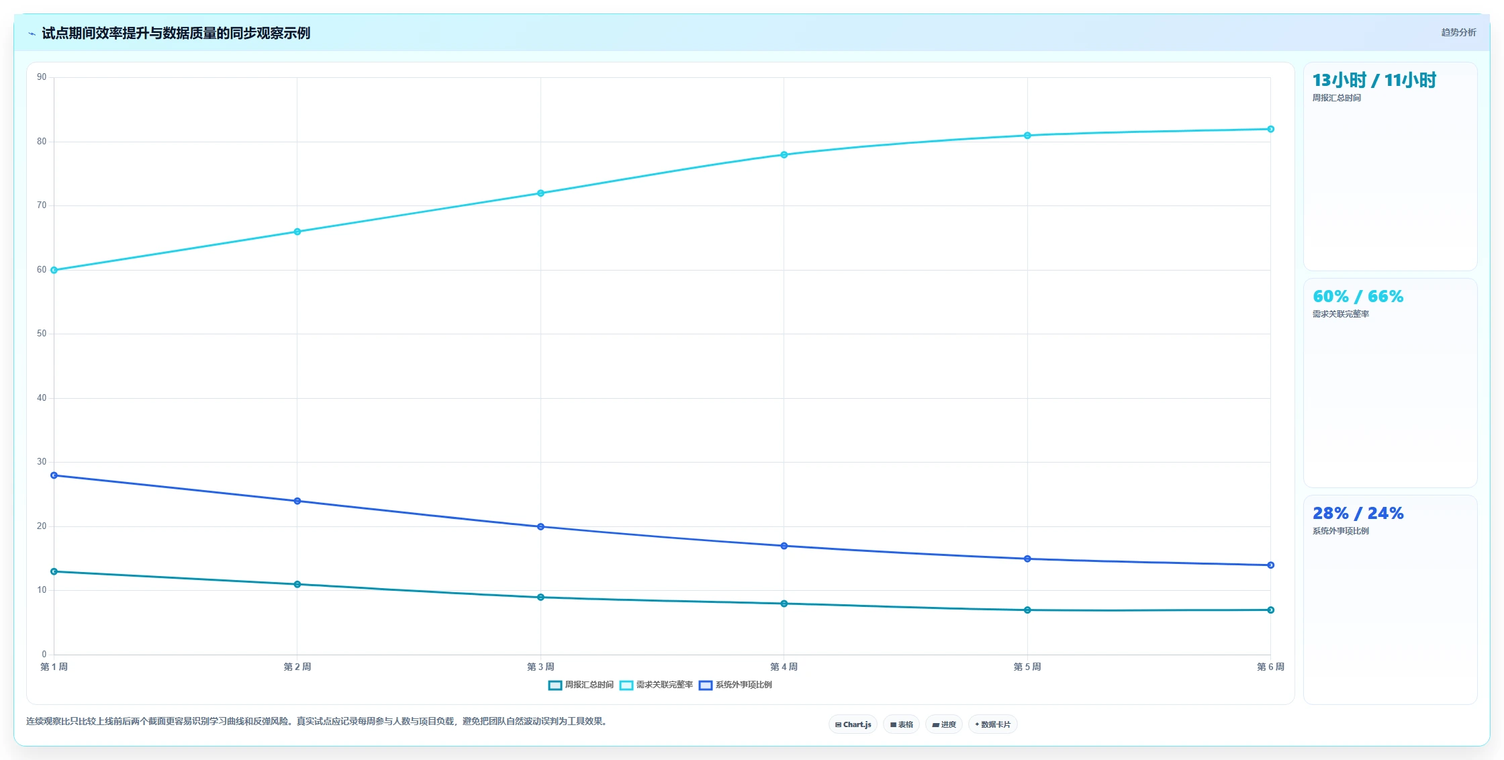
Task: Open the 表格 chip
Action: point(901,724)
